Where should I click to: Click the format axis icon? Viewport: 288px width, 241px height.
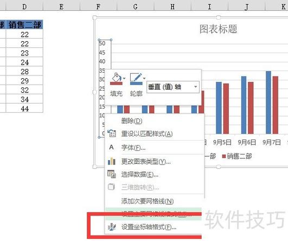click(112, 227)
